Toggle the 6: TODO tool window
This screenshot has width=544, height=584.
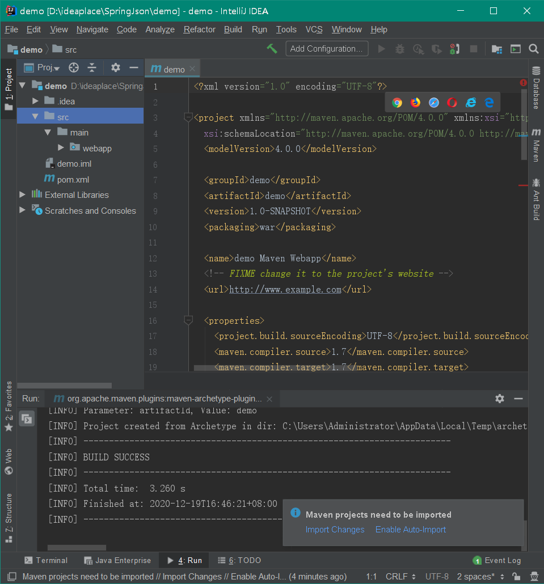239,560
